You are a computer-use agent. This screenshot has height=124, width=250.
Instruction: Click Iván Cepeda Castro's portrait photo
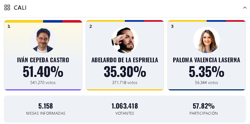click(x=43, y=40)
